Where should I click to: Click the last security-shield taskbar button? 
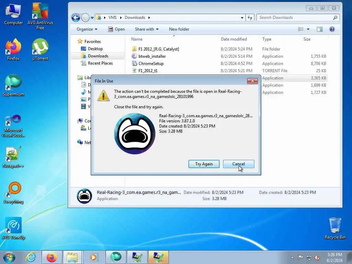click(158, 257)
